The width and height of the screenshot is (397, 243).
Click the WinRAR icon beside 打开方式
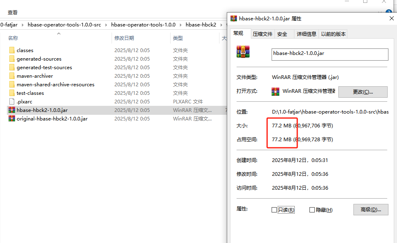point(276,91)
